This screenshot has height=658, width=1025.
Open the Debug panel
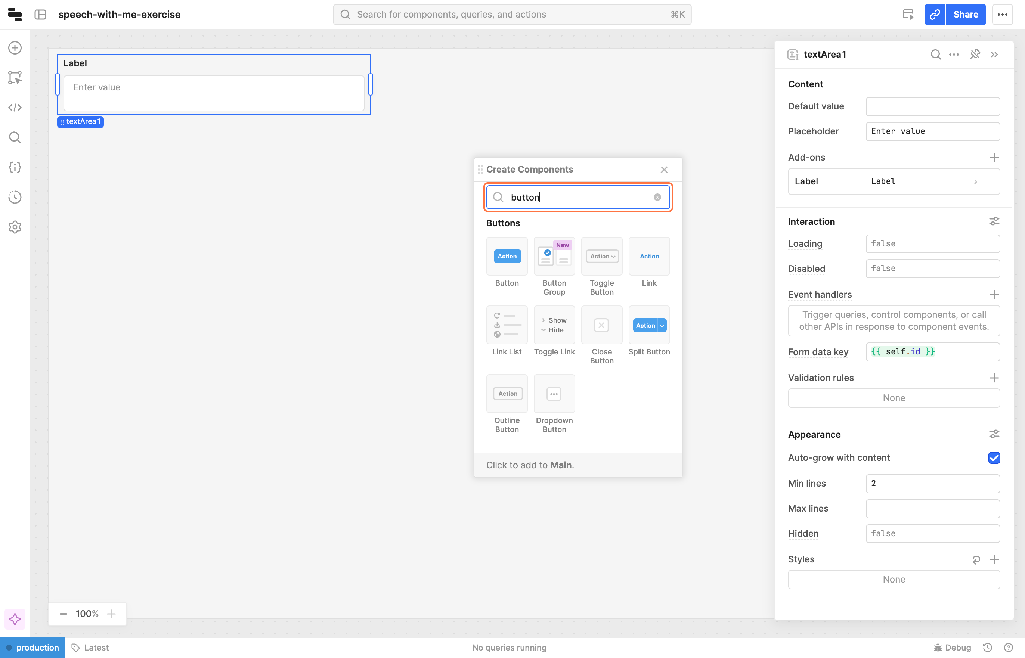click(953, 647)
